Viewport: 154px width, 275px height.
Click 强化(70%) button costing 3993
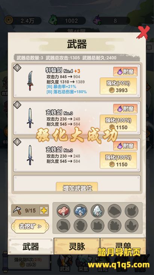click(118, 86)
